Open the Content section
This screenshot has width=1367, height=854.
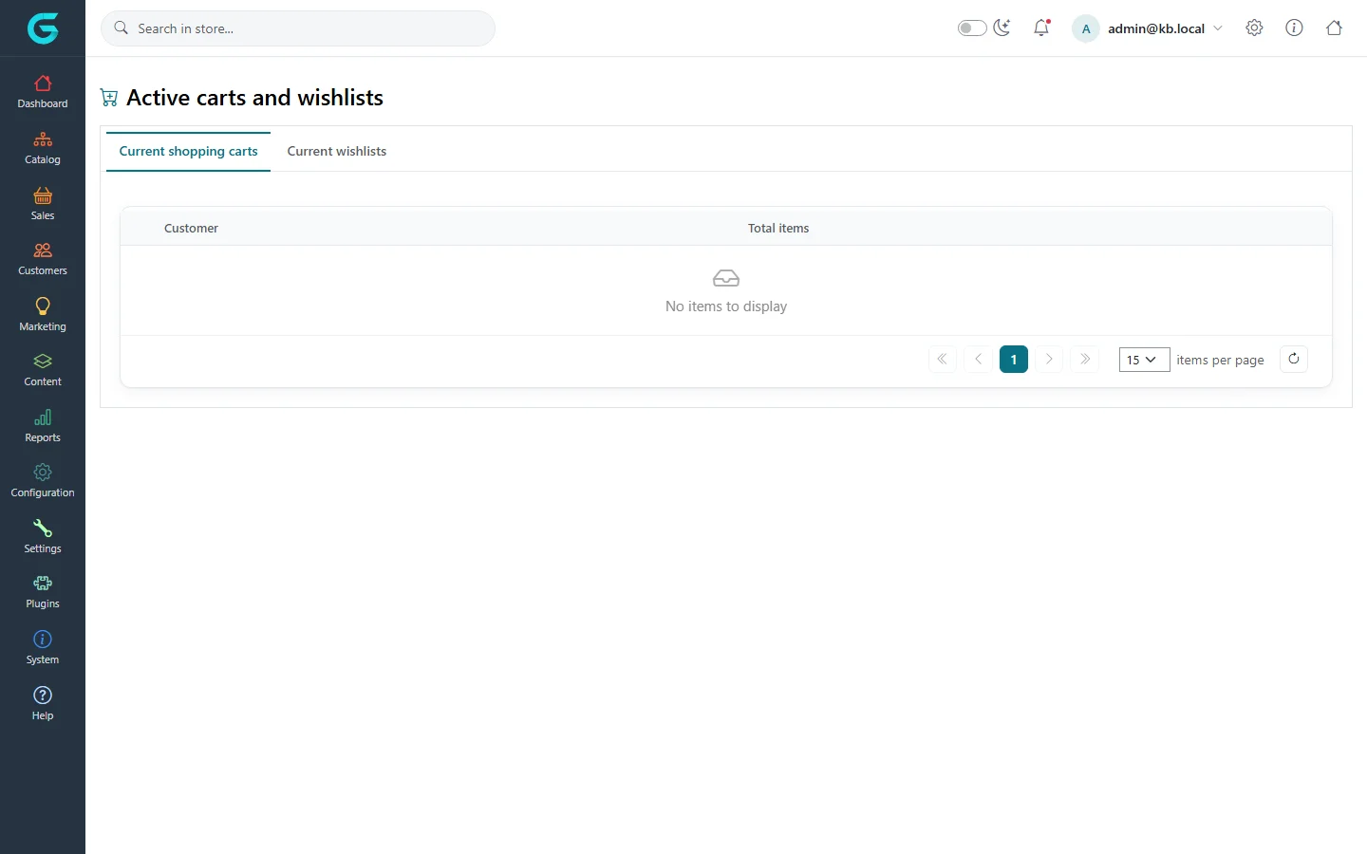(x=43, y=370)
